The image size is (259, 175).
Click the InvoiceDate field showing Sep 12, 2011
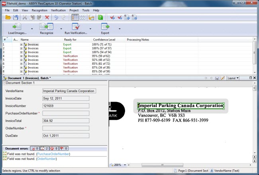point(66,98)
